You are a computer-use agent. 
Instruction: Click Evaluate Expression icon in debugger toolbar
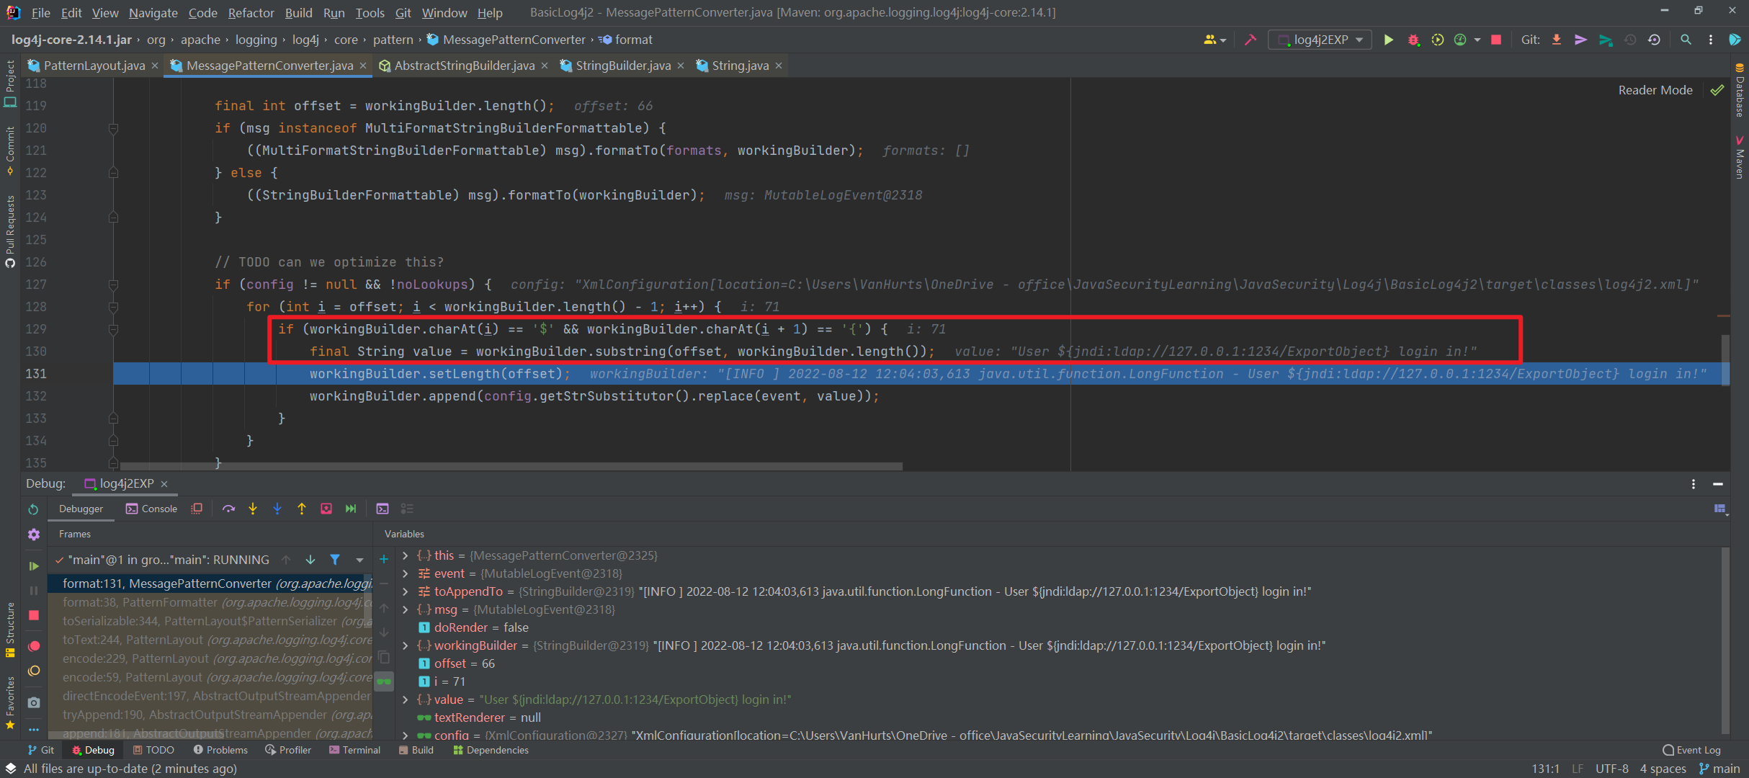click(x=383, y=509)
